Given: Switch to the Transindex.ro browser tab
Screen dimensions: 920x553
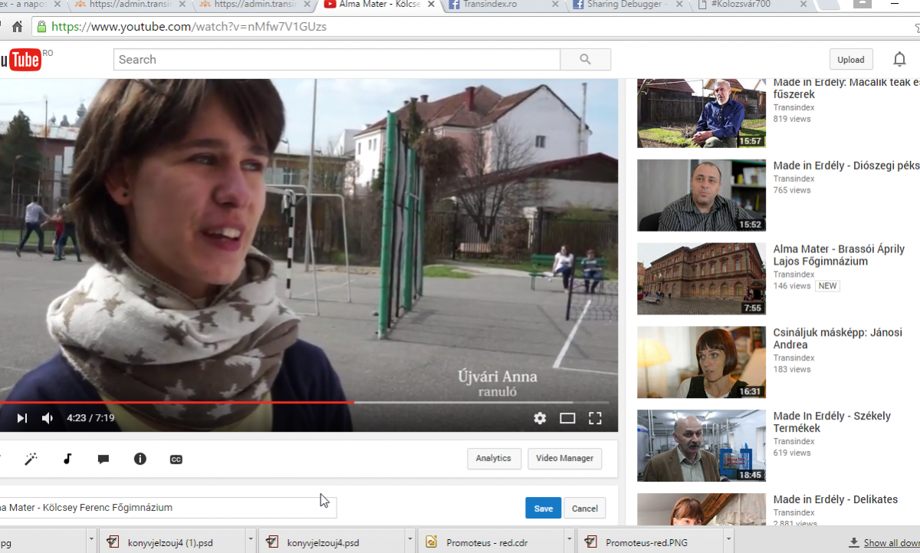Looking at the screenshot, I should pos(498,5).
